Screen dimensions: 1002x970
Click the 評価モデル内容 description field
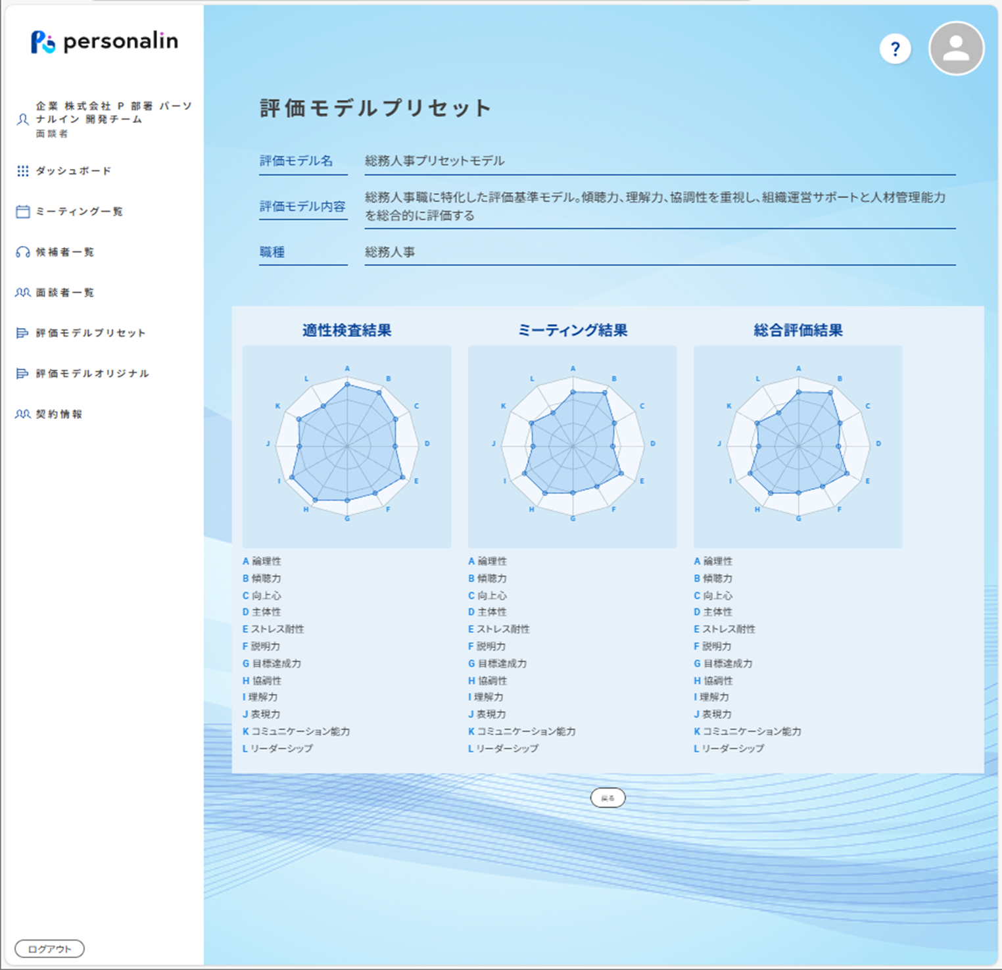click(657, 206)
